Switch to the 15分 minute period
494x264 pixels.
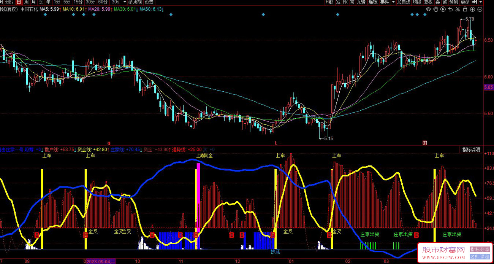(x=78, y=2)
